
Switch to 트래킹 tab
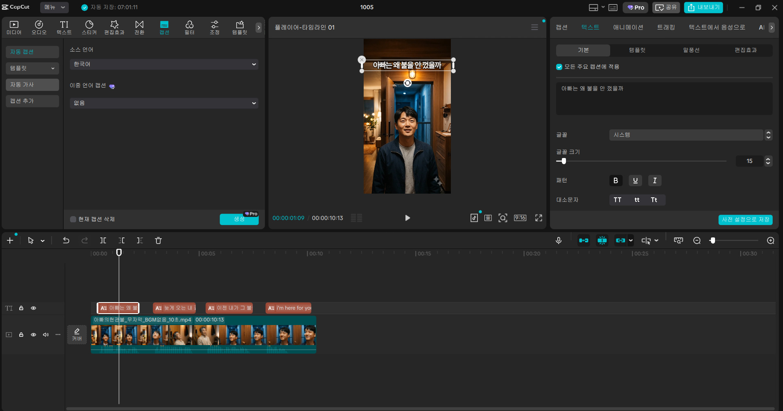(x=666, y=27)
